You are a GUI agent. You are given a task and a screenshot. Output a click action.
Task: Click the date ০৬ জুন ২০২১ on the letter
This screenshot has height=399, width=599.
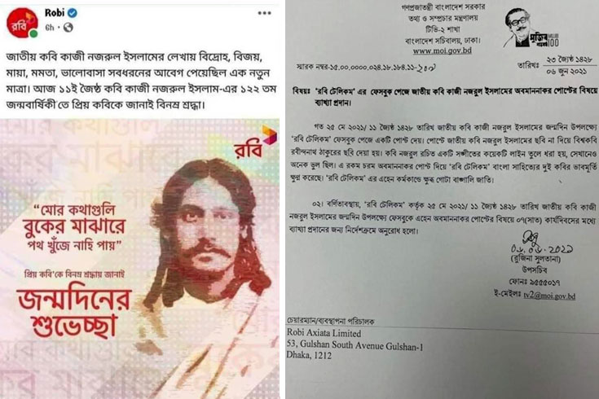pos(570,72)
